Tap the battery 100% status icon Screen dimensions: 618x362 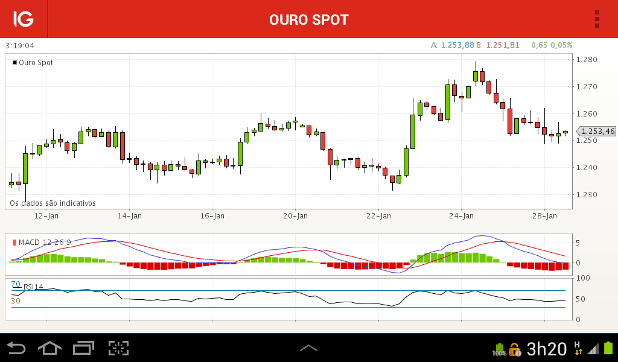pyautogui.click(x=499, y=349)
